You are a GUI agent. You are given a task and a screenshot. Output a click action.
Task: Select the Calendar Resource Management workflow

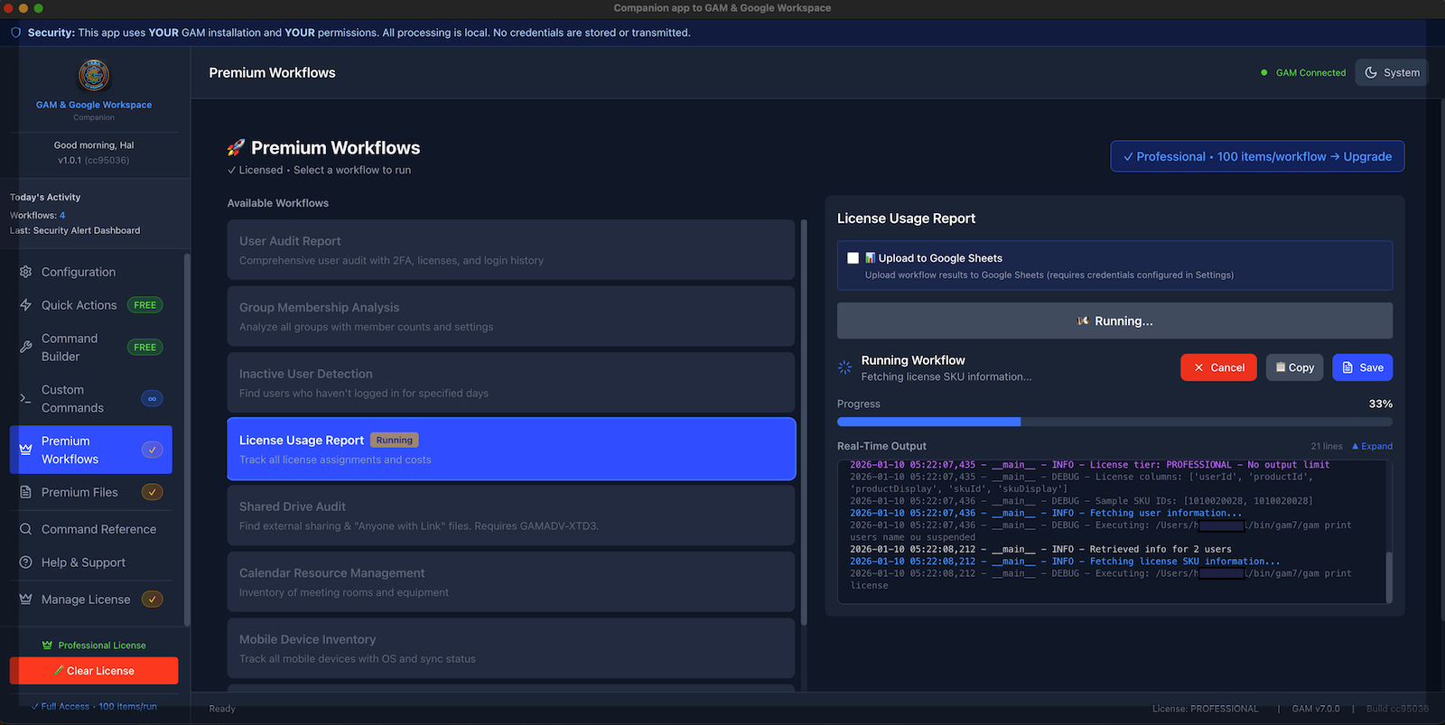(x=511, y=581)
